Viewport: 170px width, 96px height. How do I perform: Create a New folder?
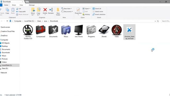pos(58,11)
